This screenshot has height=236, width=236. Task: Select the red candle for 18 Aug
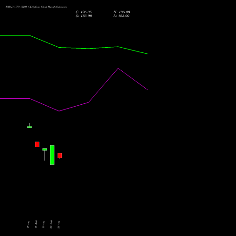37,144
